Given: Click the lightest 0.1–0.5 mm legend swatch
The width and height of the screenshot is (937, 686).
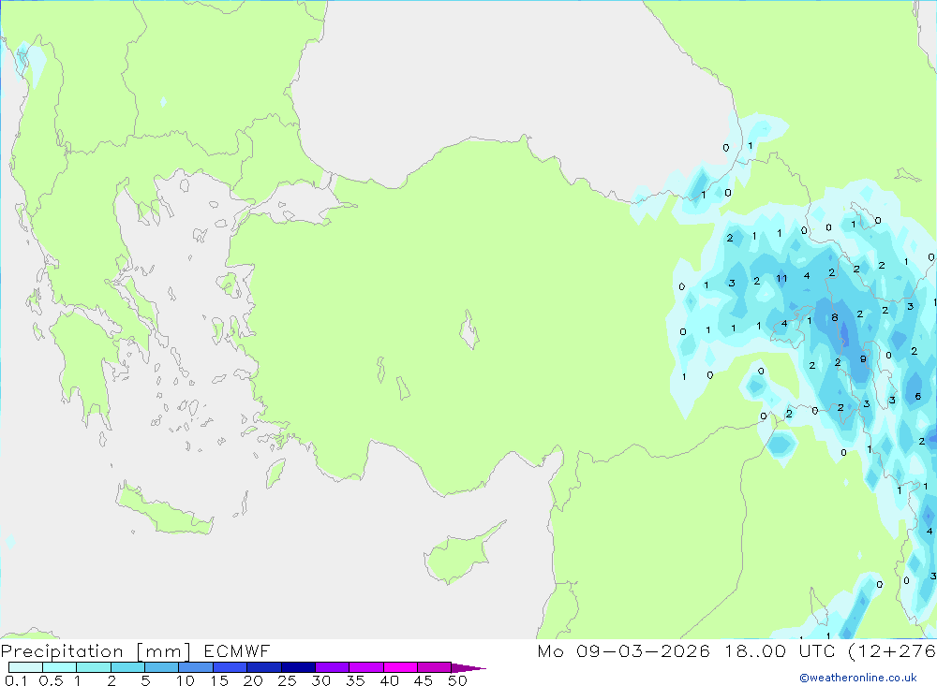Looking at the screenshot, I should click(x=25, y=667).
